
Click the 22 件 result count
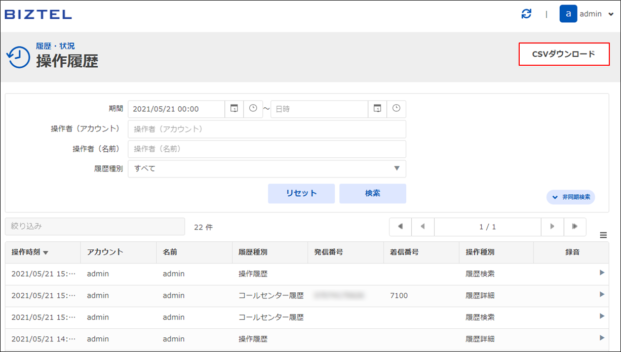point(204,228)
